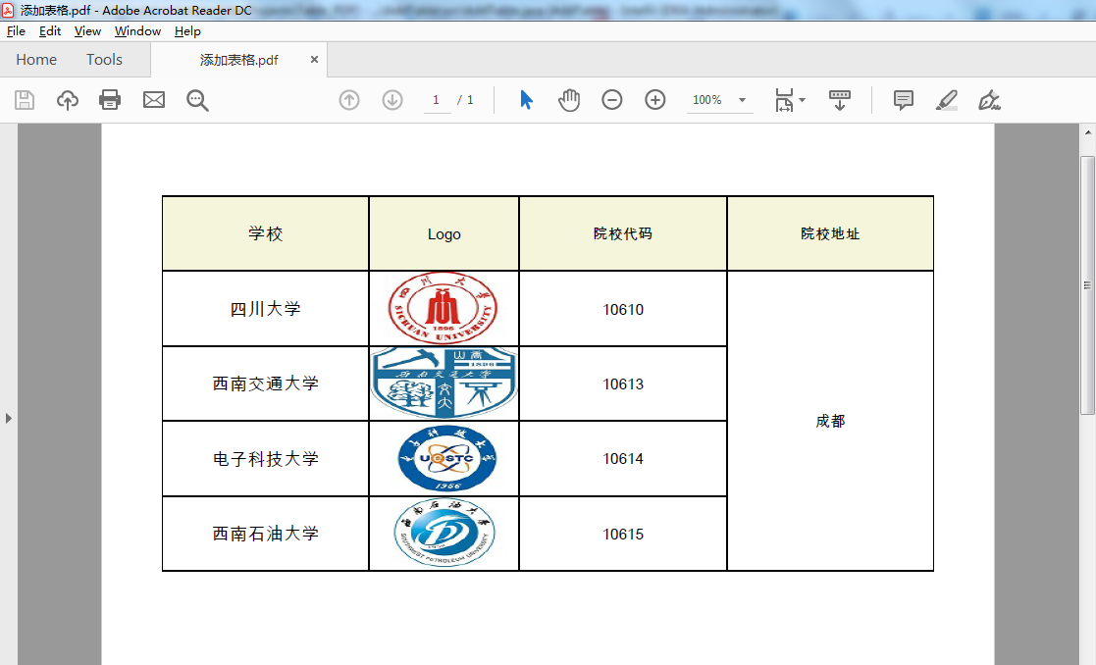Click the 四川大学 cell

click(x=266, y=309)
